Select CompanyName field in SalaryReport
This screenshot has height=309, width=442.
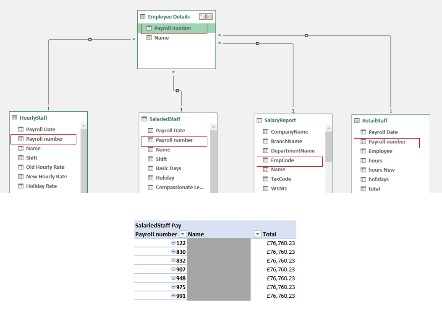[x=289, y=131]
